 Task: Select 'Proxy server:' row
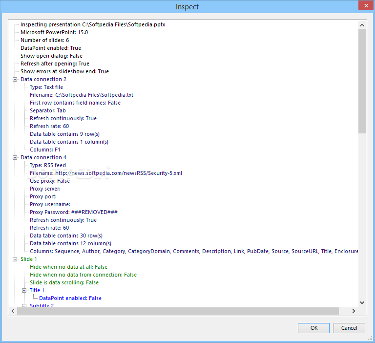click(x=45, y=189)
